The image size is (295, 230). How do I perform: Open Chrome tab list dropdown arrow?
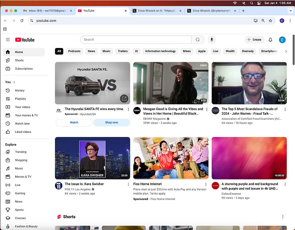click(x=290, y=11)
